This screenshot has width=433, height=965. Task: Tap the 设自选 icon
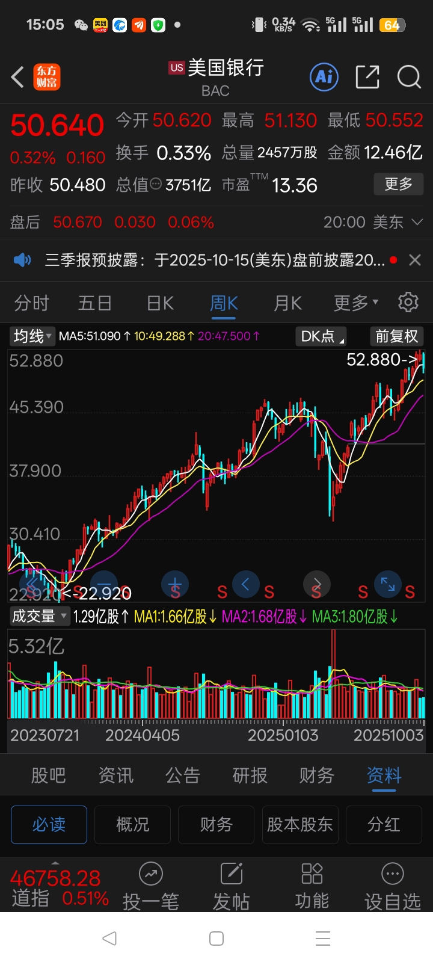point(393,874)
